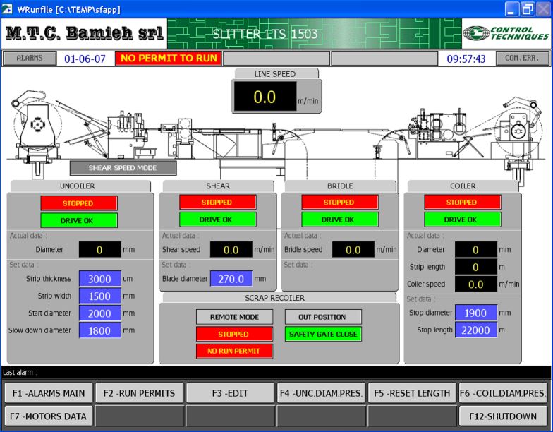Select the SHEAR panel header

[x=219, y=186]
